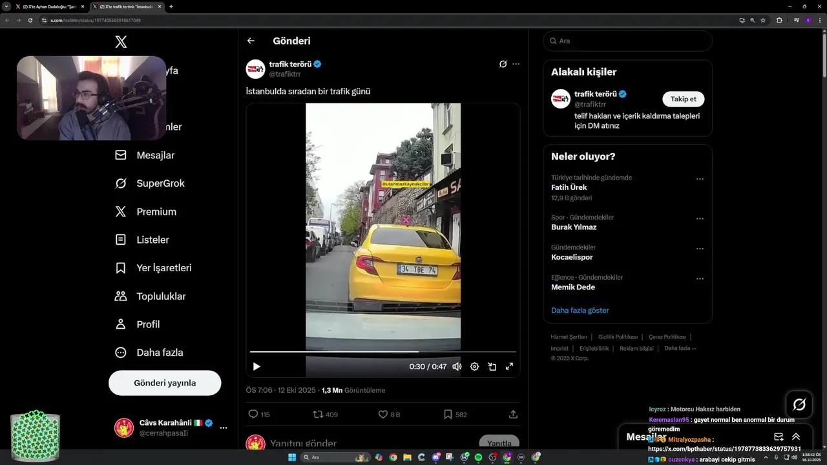Viewport: 827px width, 465px height.
Task: Follow trafik terörü with Takip et
Action: (683, 99)
